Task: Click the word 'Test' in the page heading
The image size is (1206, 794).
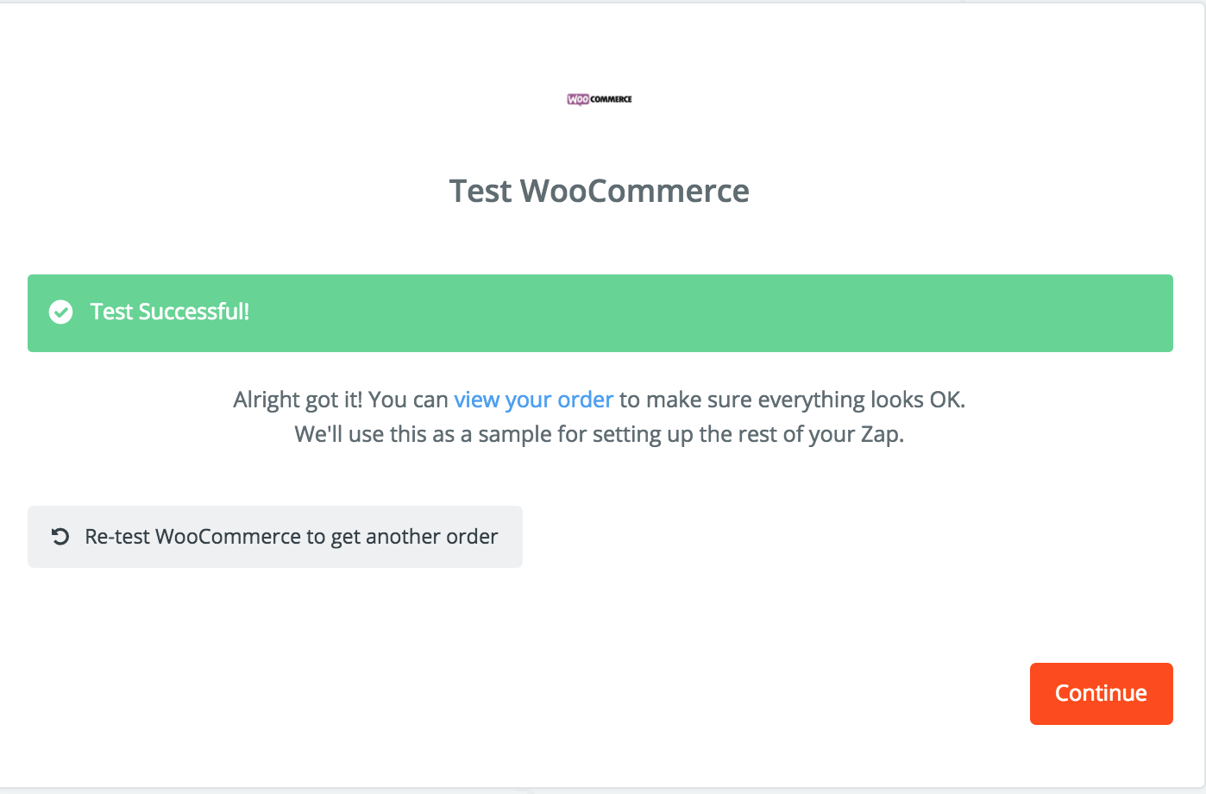Action: [481, 192]
